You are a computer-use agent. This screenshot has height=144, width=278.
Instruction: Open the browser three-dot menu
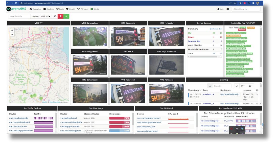pos(262,3)
